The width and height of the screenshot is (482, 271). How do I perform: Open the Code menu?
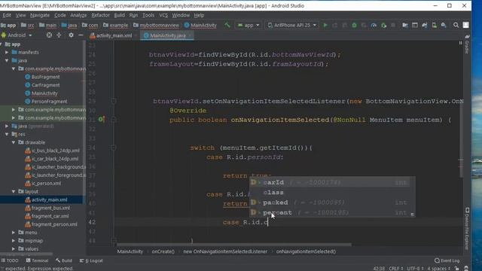click(60, 15)
